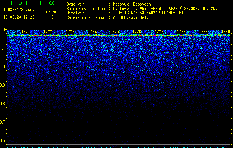Viewport: 233px width, 148px height.
Task: Click the 1730 time marker
Action: pos(226,32)
